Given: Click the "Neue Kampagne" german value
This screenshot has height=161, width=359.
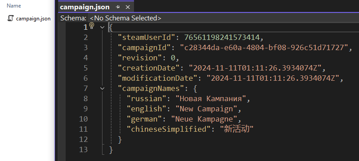Looking at the screenshot, I should pyautogui.click(x=204, y=119).
